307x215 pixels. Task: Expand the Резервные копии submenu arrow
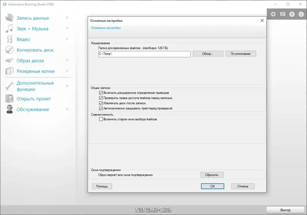pos(68,71)
